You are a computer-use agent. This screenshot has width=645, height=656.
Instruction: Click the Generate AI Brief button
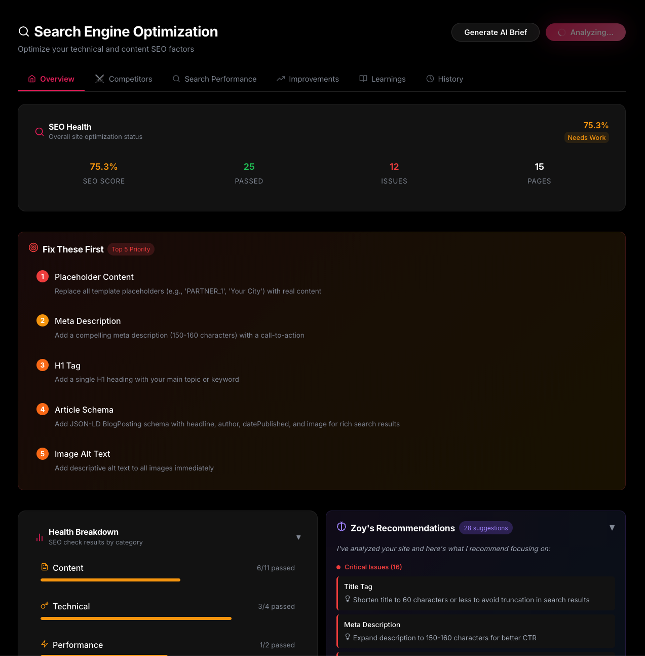coord(495,32)
